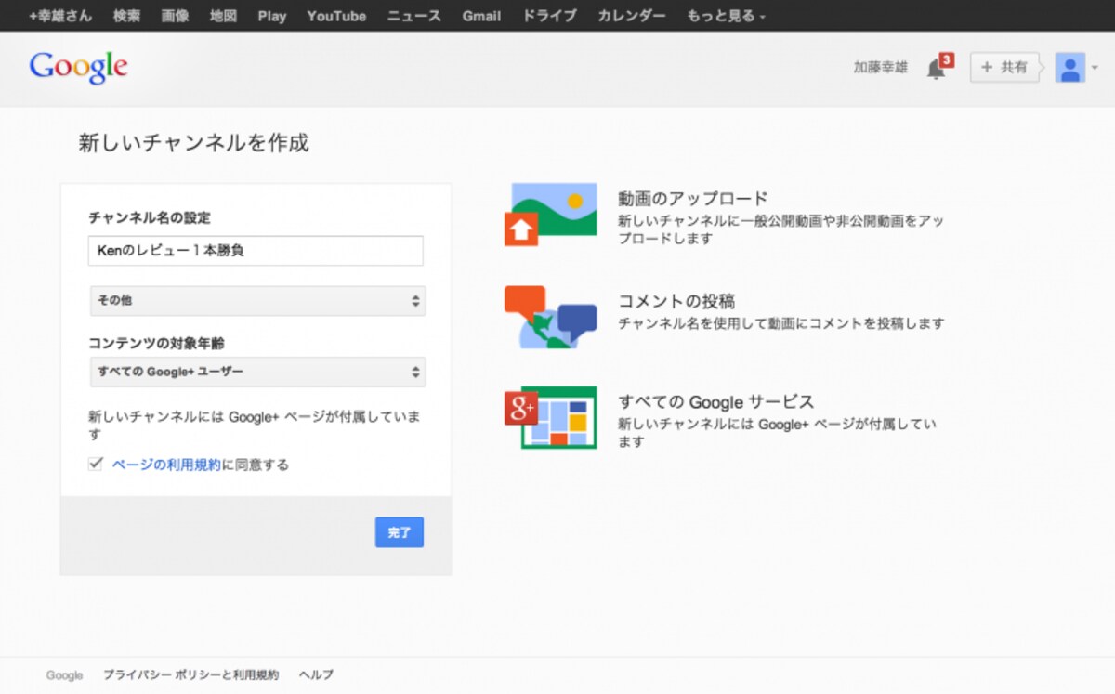The height and width of the screenshot is (694, 1115).
Task: Click the comment posting illustration icon
Action: 550,317
